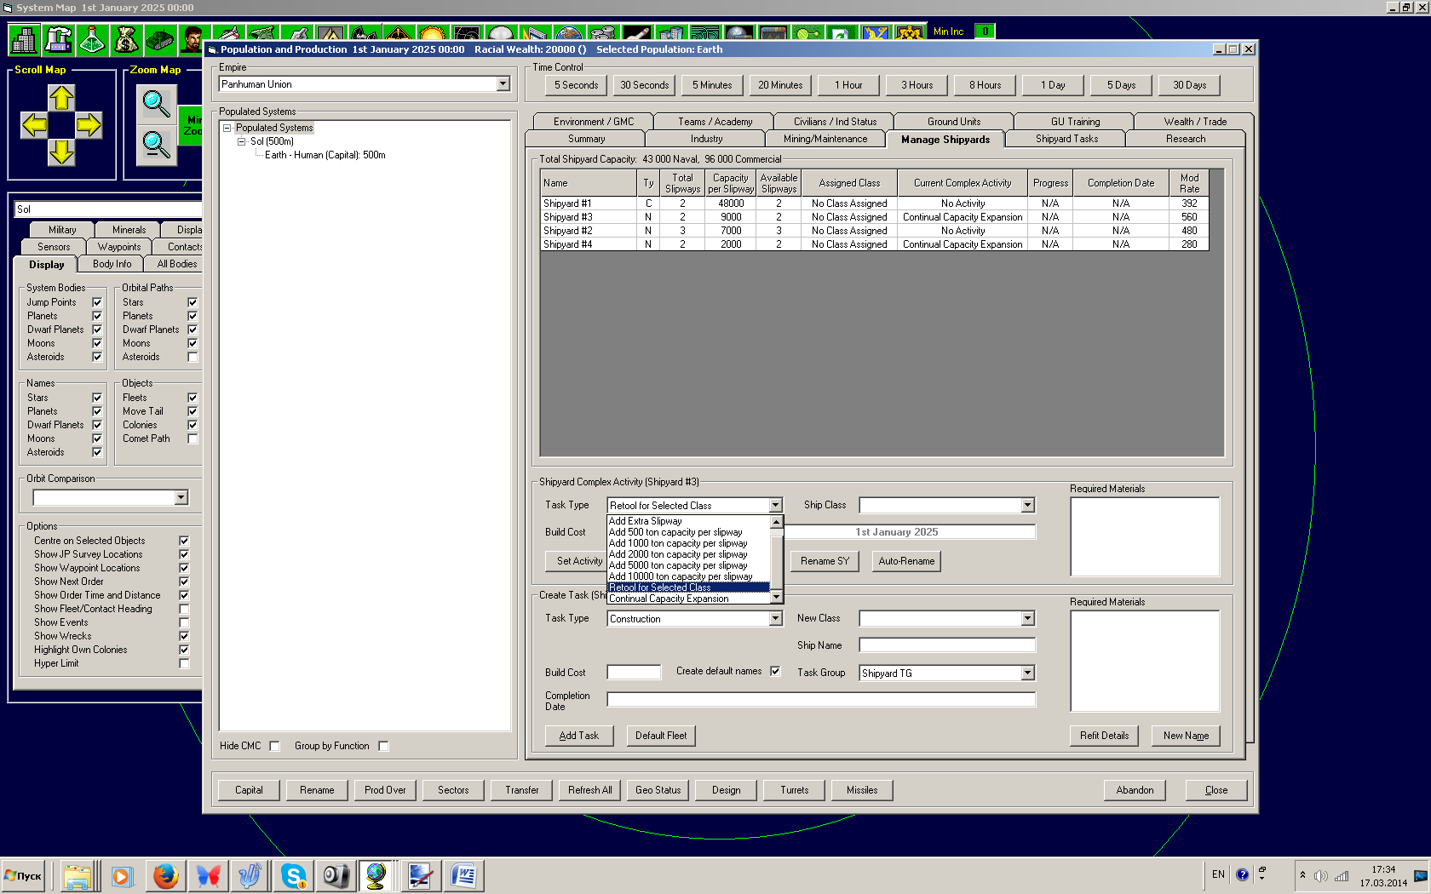Screen dimensions: 1431x894
Task: Click the Ship Name input field
Action: point(947,645)
